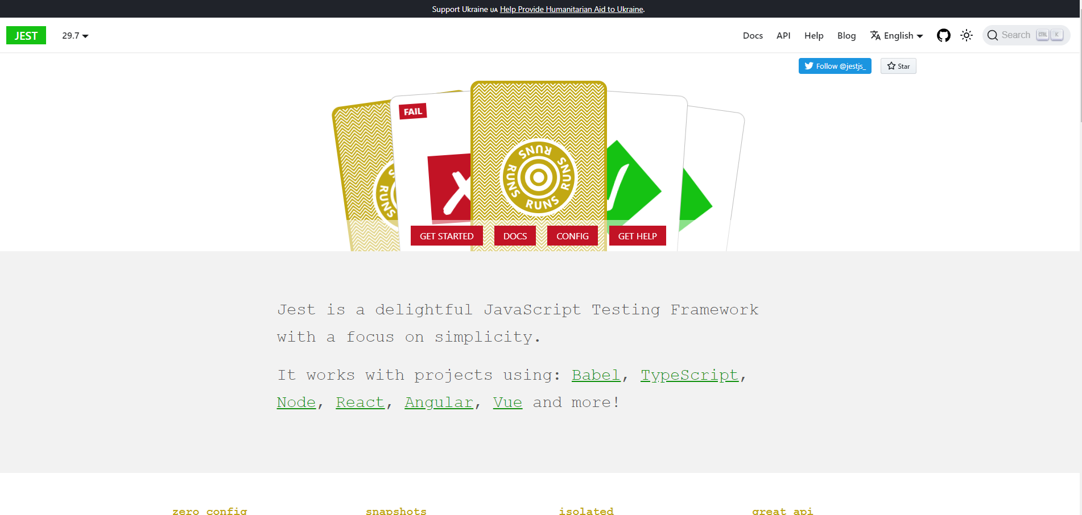The height and width of the screenshot is (515, 1082).
Task: Click the isolated heading
Action: [586, 511]
